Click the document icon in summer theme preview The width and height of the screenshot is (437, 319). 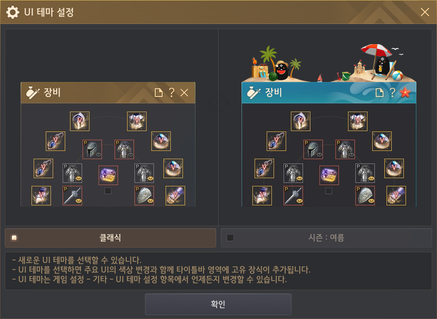tap(379, 93)
